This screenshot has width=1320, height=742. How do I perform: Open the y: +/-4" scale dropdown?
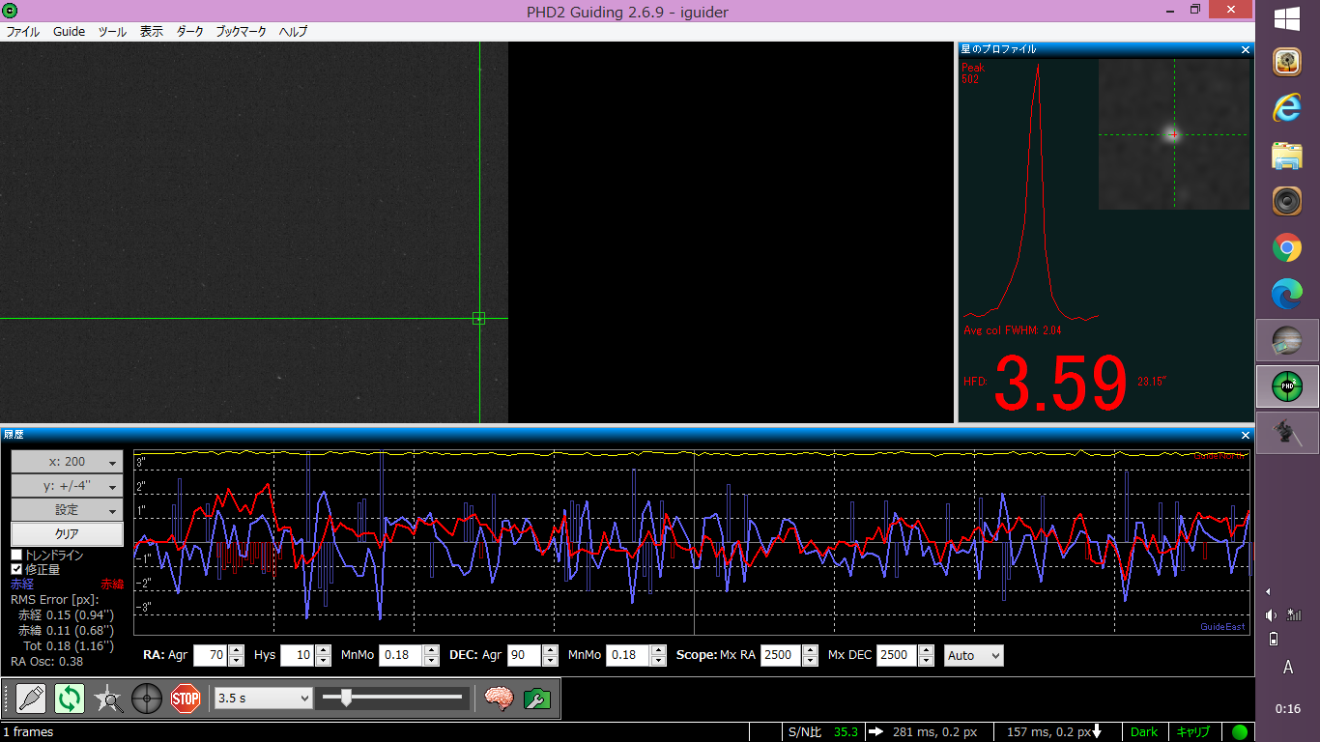point(68,486)
